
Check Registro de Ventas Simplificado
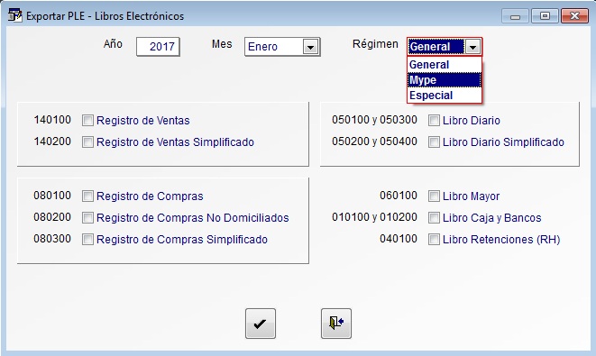(87, 142)
